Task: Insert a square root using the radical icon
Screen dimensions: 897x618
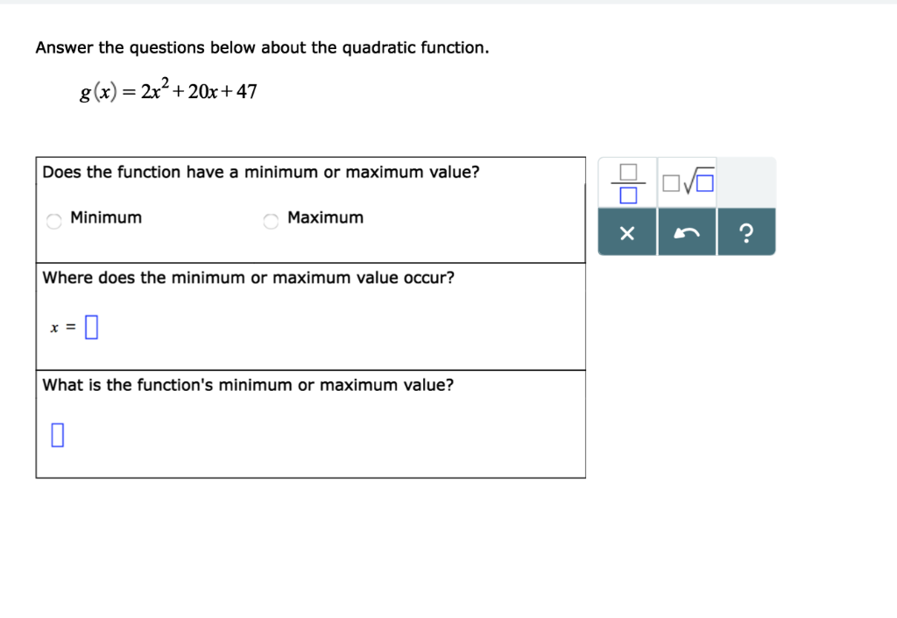Action: coord(687,181)
